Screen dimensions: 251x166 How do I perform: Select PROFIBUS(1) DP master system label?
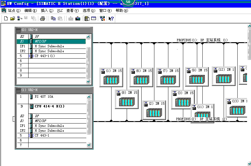pyautogui.click(x=202, y=40)
